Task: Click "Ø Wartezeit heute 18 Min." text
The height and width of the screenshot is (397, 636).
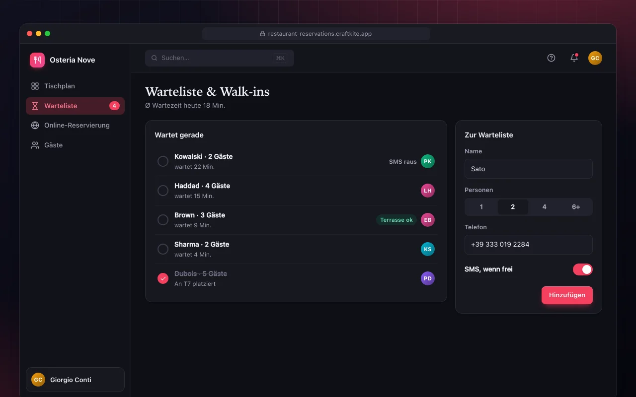Action: [185, 105]
